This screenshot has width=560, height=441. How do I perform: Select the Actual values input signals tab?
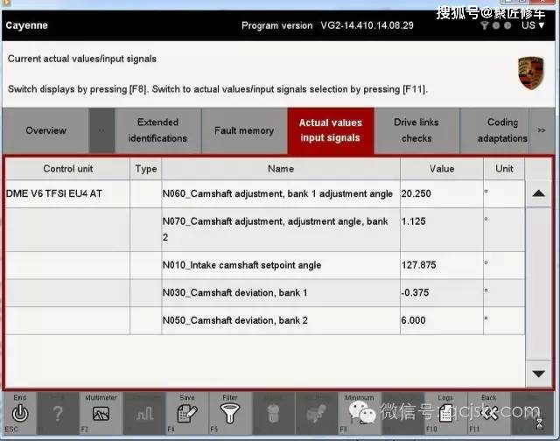[331, 130]
